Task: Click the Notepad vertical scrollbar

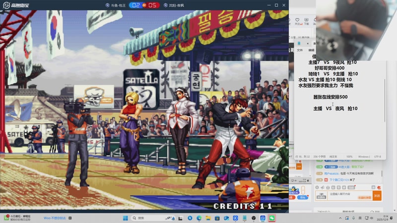Action: click(385, 100)
